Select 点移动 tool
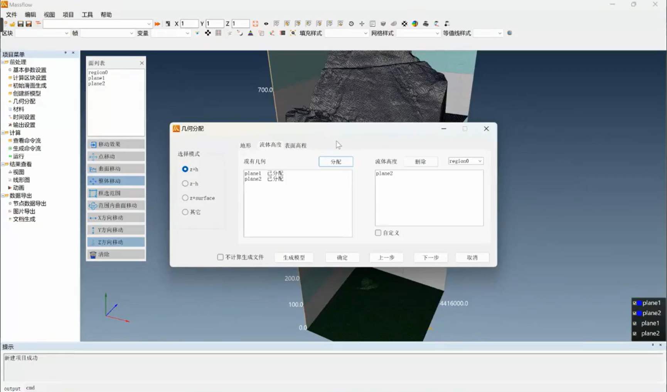 (116, 156)
